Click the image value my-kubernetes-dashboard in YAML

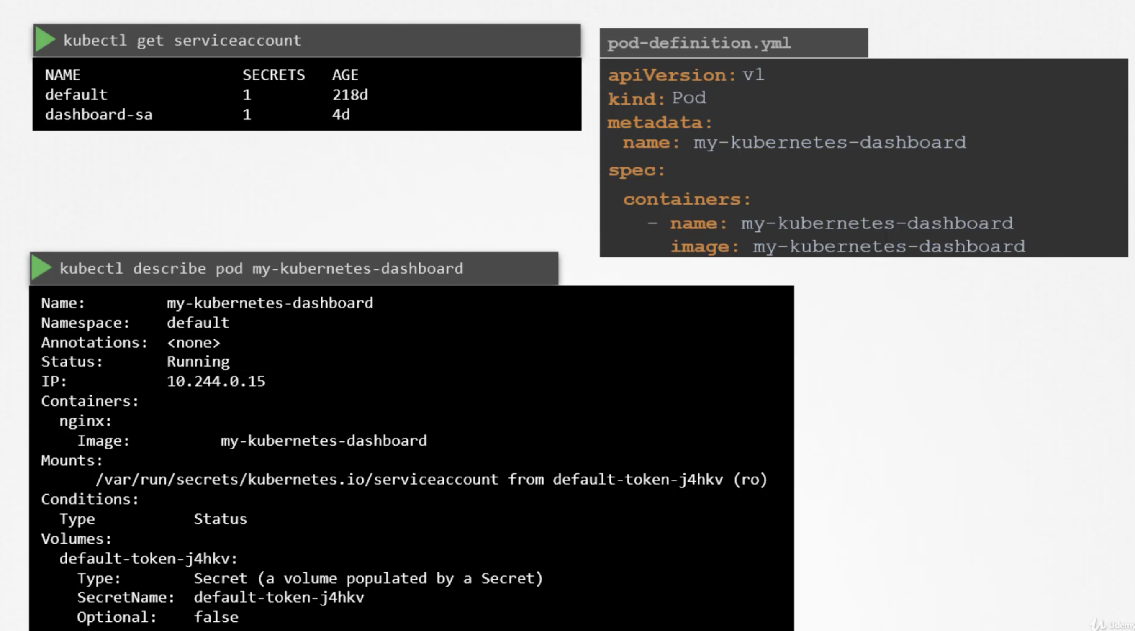(889, 246)
